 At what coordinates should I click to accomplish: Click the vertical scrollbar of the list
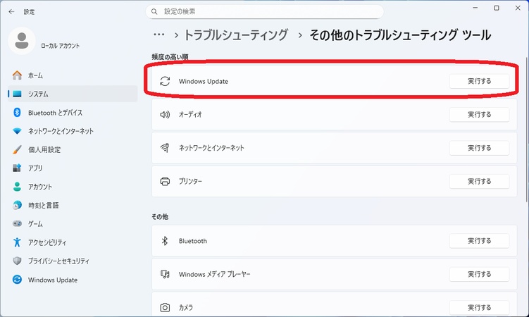click(x=527, y=130)
